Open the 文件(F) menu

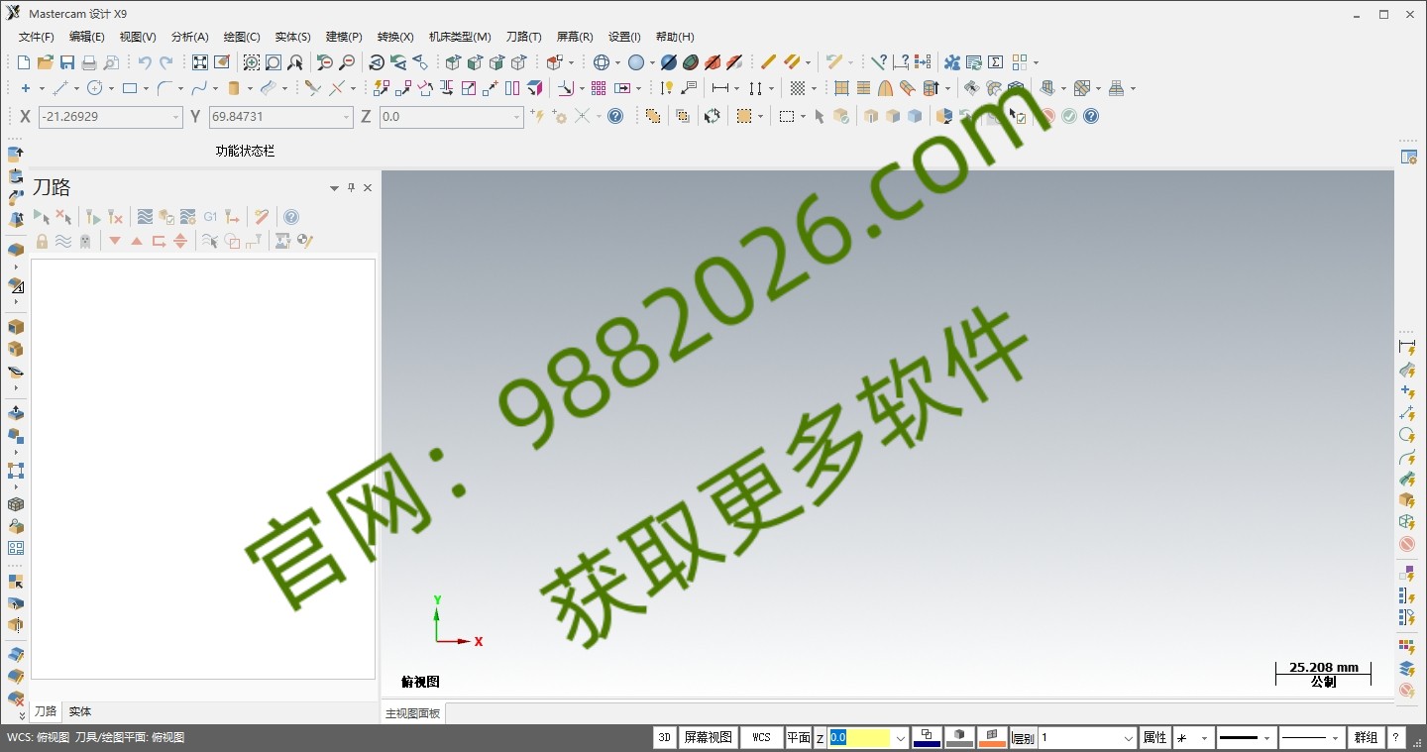tap(37, 37)
